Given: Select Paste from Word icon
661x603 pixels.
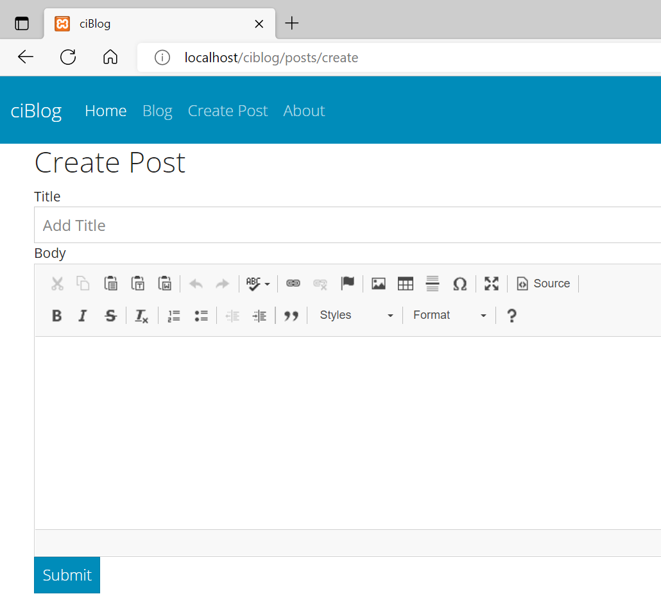Looking at the screenshot, I should pos(164,284).
